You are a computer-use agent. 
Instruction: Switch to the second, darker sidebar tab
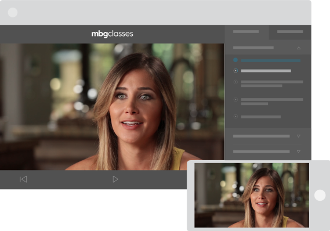(x=290, y=32)
